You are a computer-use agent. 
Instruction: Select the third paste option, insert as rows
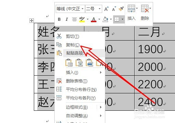click(89, 63)
